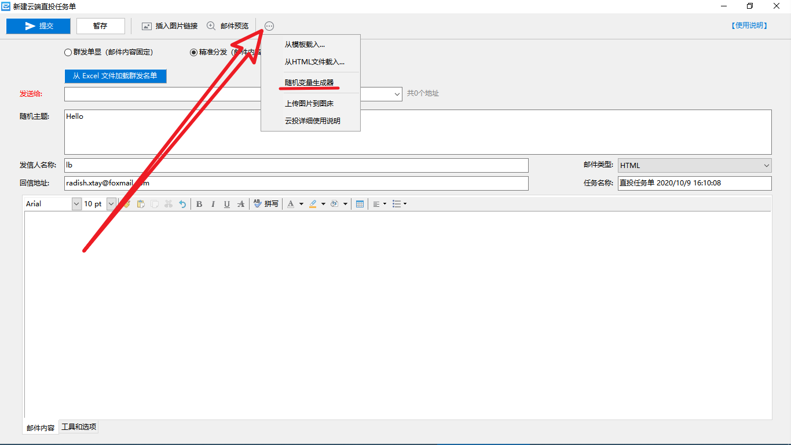Click into the 任务名称 task name field
This screenshot has height=445, width=791.
click(x=695, y=183)
